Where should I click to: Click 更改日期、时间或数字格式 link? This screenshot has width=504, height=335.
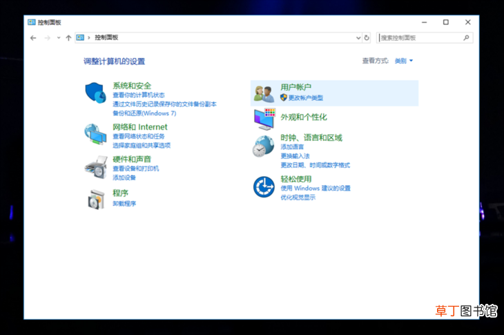point(315,165)
